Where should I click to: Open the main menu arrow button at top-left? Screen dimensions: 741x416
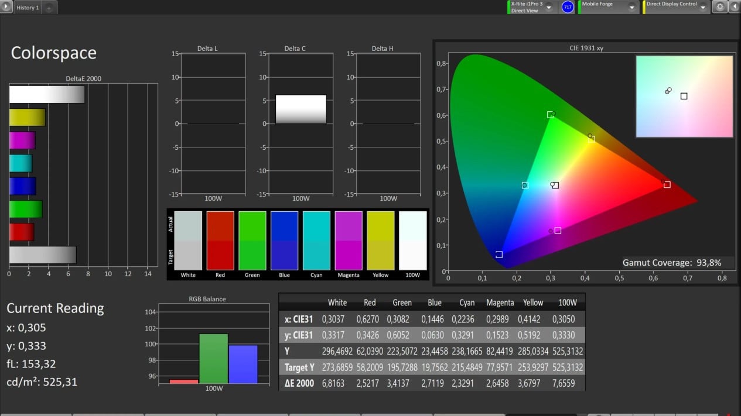click(6, 8)
